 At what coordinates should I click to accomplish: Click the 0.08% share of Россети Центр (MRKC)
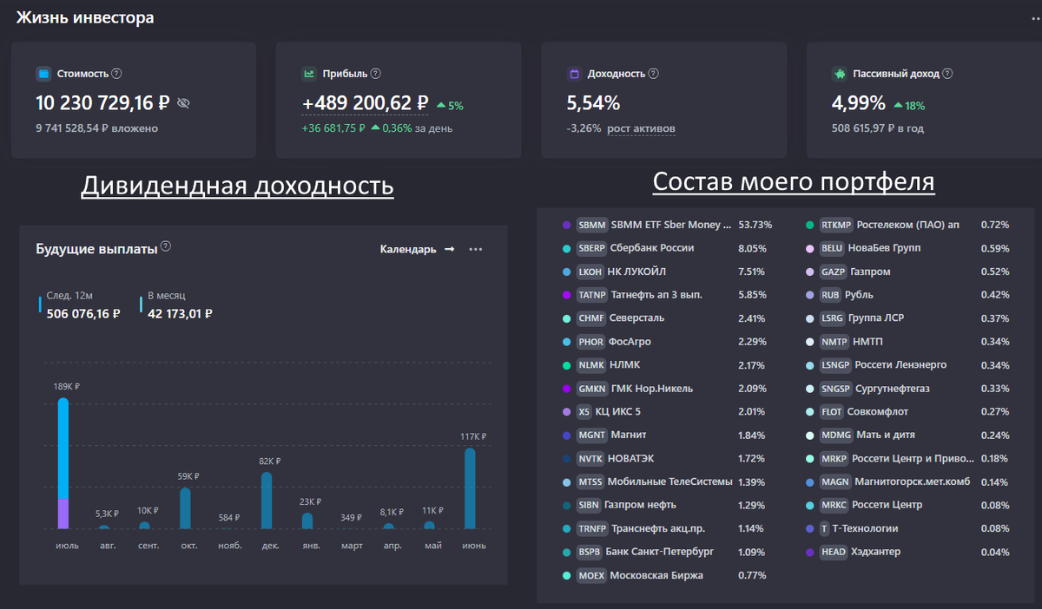[995, 505]
